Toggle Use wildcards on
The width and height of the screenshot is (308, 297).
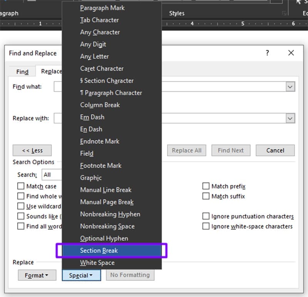[21, 206]
